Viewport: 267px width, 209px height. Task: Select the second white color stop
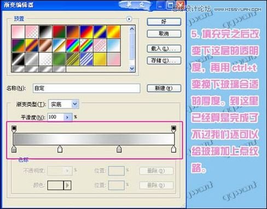(60, 149)
